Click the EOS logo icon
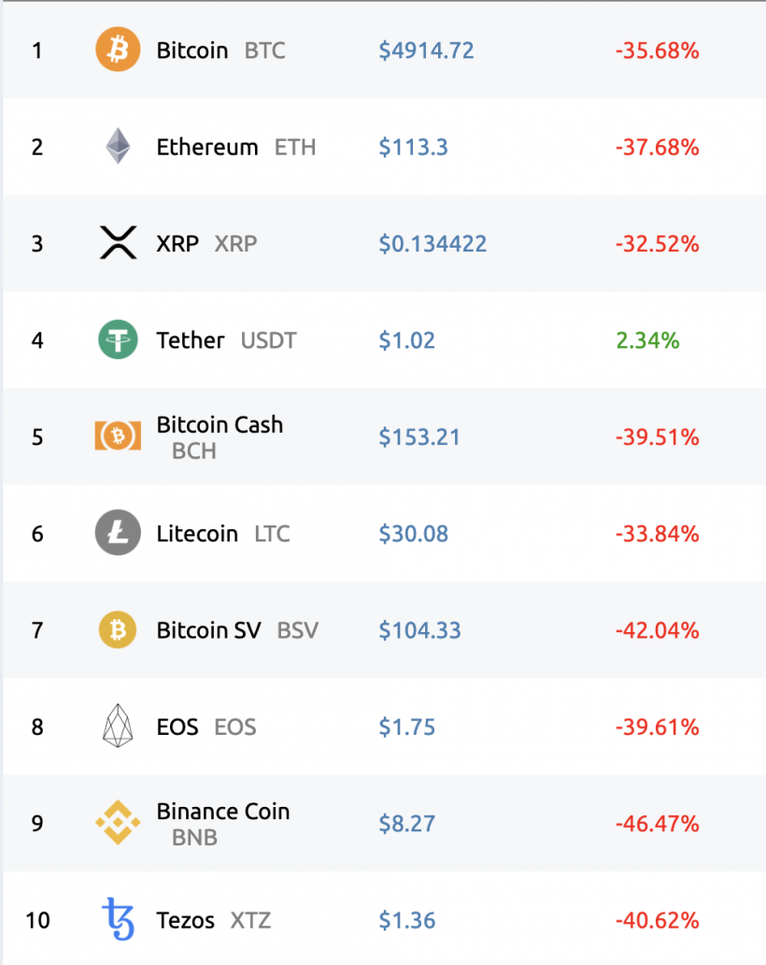 [118, 727]
